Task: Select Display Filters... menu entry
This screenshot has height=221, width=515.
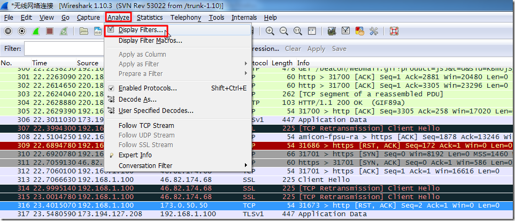Action: (141, 30)
